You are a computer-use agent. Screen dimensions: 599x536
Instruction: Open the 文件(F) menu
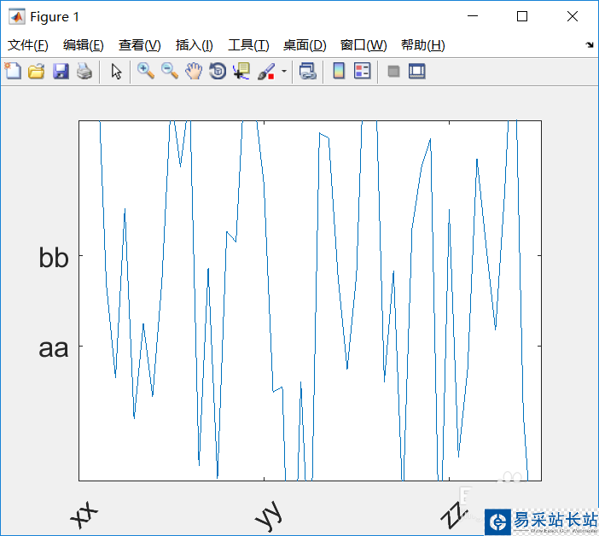click(x=28, y=45)
